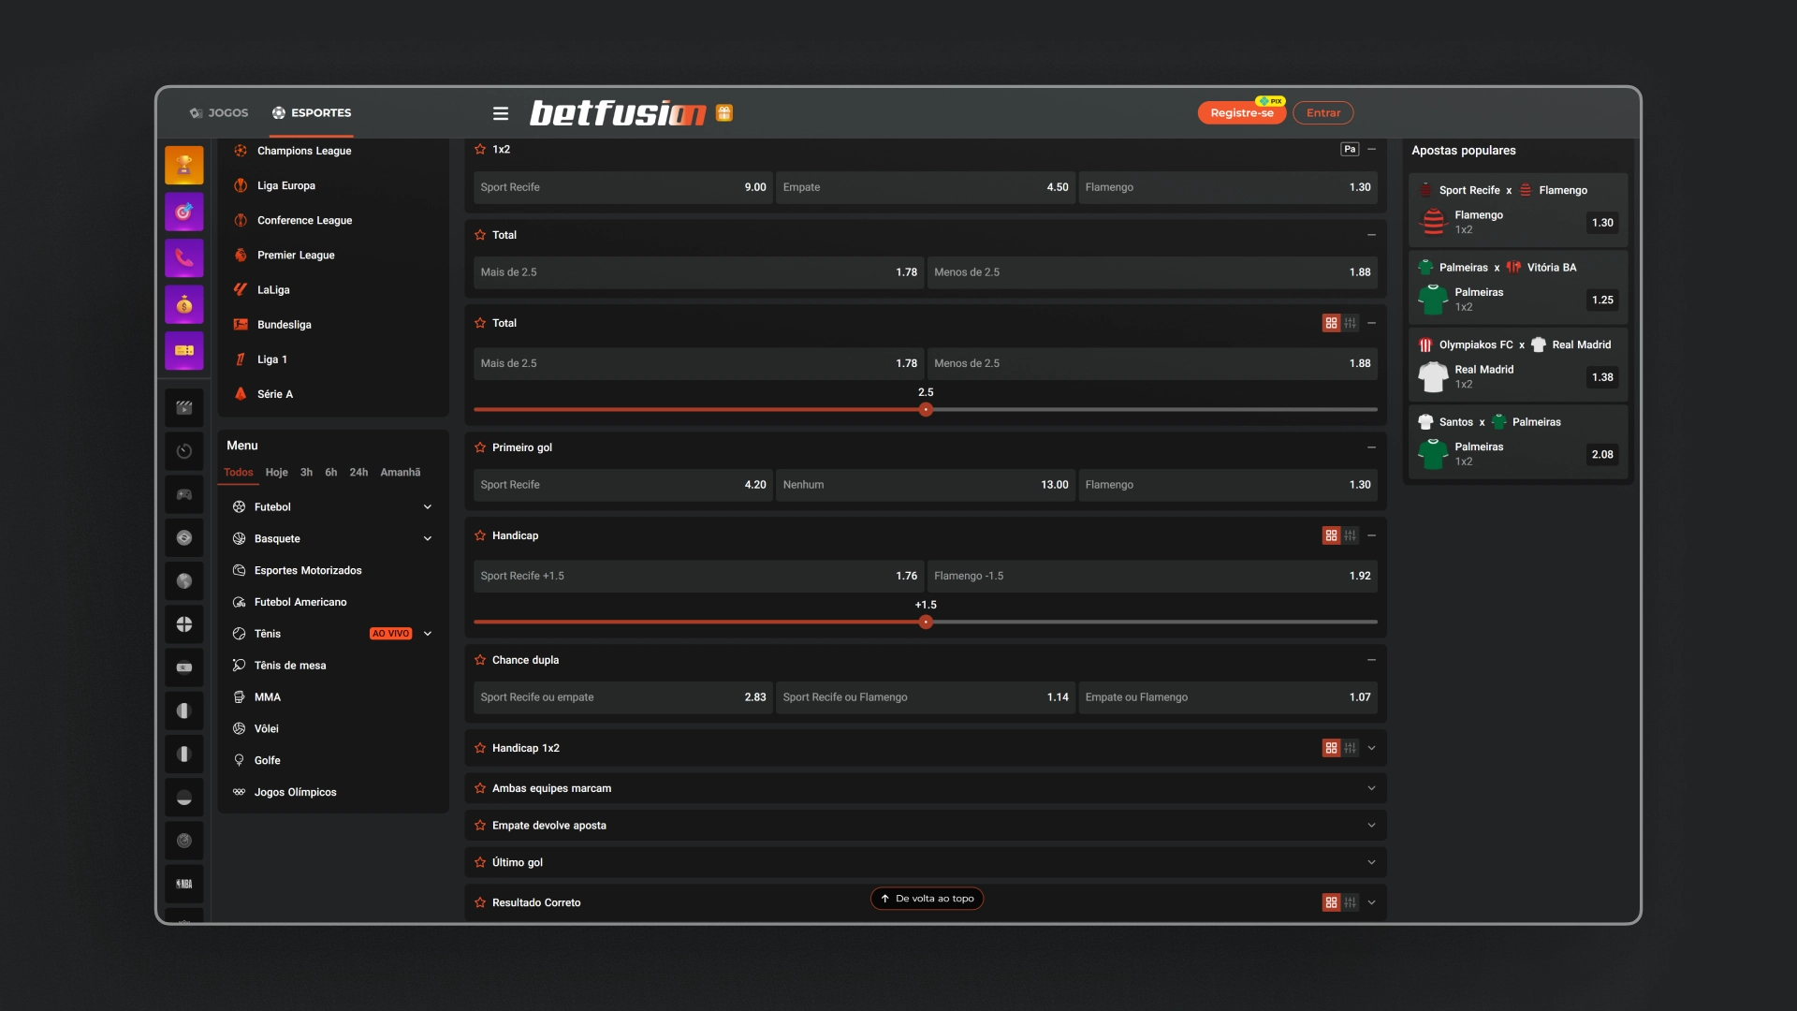The height and width of the screenshot is (1011, 1797).
Task: Expand the Ambas equipes marcam market
Action: point(1371,787)
